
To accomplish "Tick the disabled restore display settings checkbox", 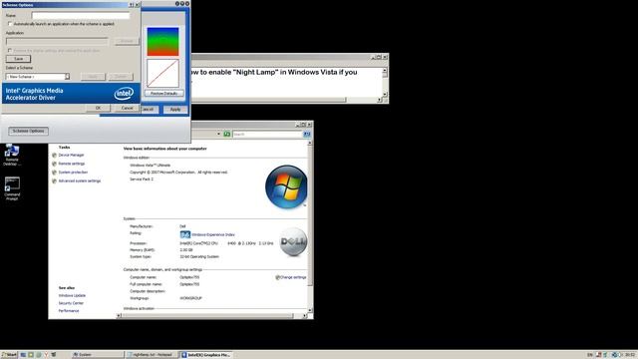I will pos(10,51).
